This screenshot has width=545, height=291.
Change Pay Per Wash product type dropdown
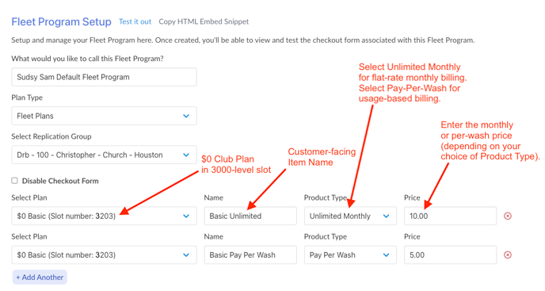[350, 255]
